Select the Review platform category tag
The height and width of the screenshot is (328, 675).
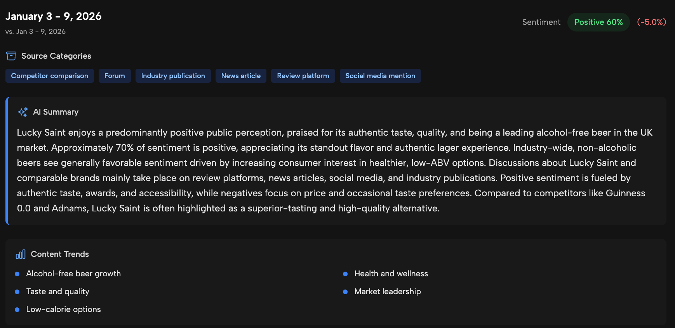coord(303,76)
